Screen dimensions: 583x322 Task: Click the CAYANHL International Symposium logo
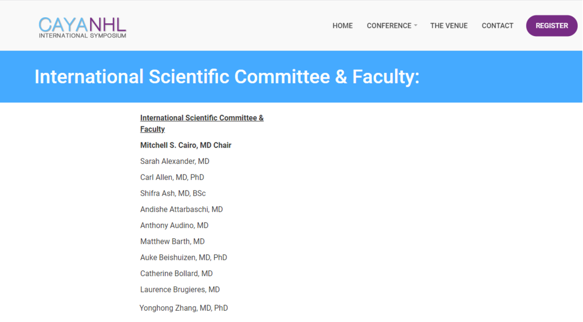pos(83,28)
